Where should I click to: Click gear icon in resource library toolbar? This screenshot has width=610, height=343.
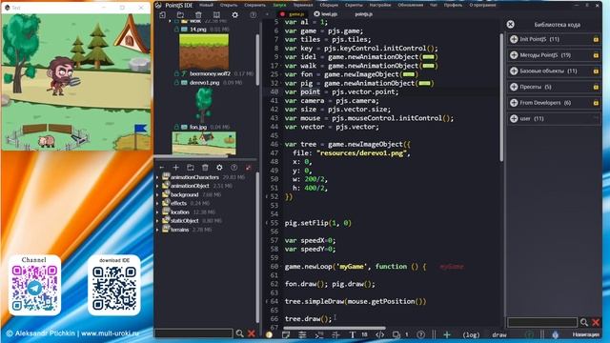tap(219, 168)
